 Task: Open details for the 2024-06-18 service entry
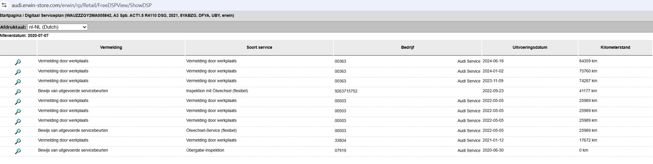coord(18,62)
